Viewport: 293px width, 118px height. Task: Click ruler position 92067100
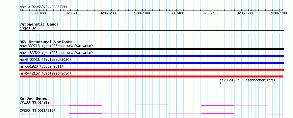point(74,13)
